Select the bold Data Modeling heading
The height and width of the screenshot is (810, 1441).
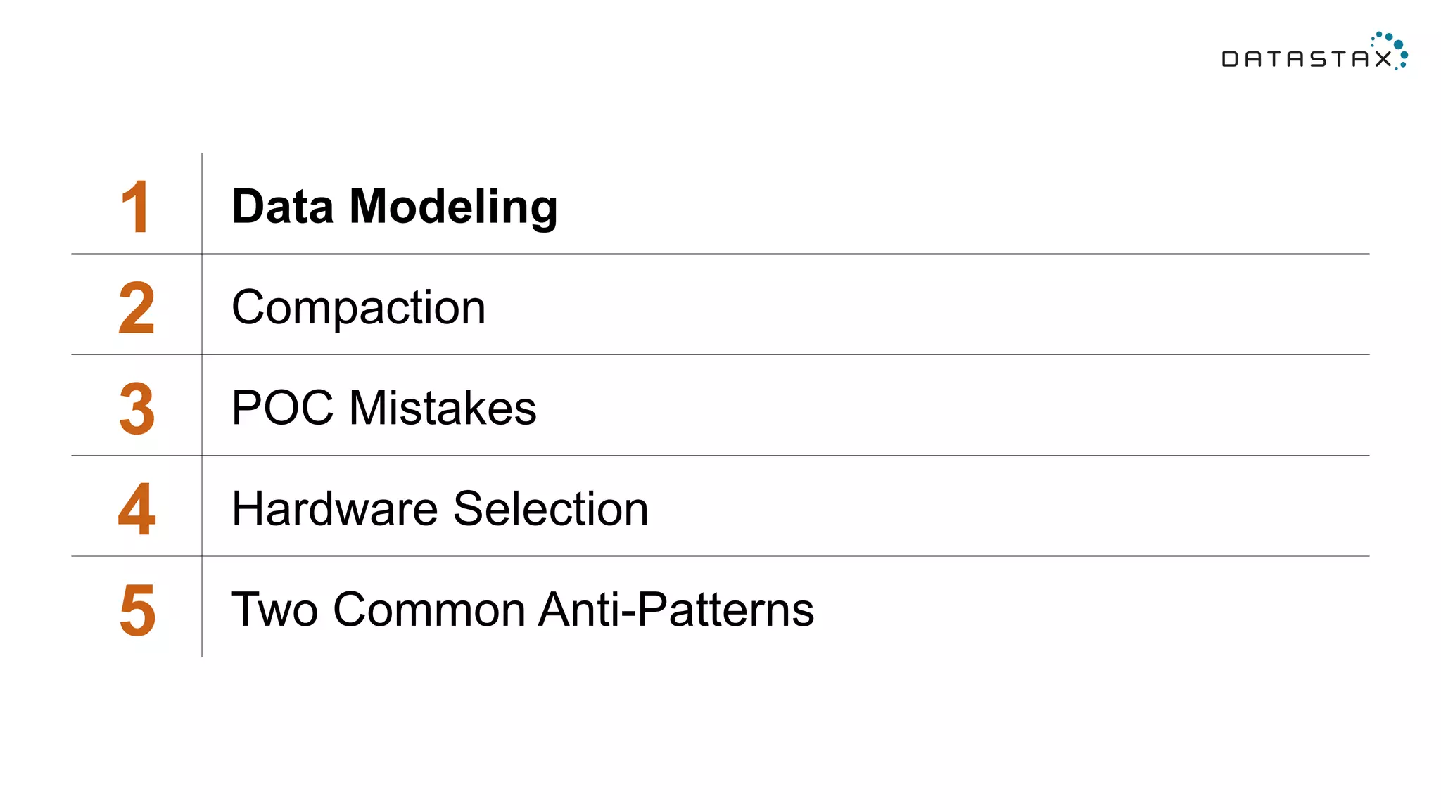tap(395, 207)
